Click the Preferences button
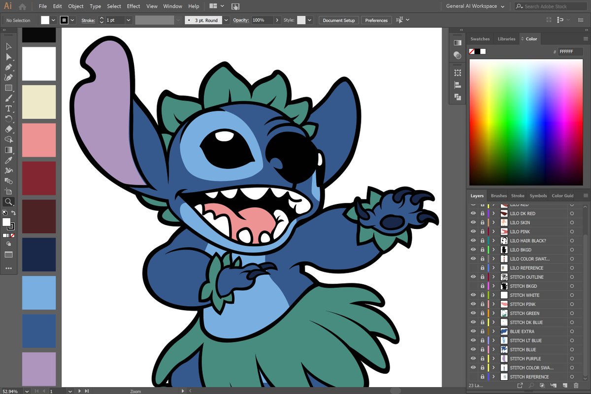 pyautogui.click(x=376, y=20)
